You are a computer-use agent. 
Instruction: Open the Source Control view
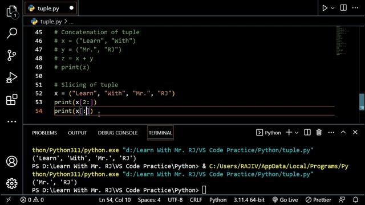[x=11, y=55]
